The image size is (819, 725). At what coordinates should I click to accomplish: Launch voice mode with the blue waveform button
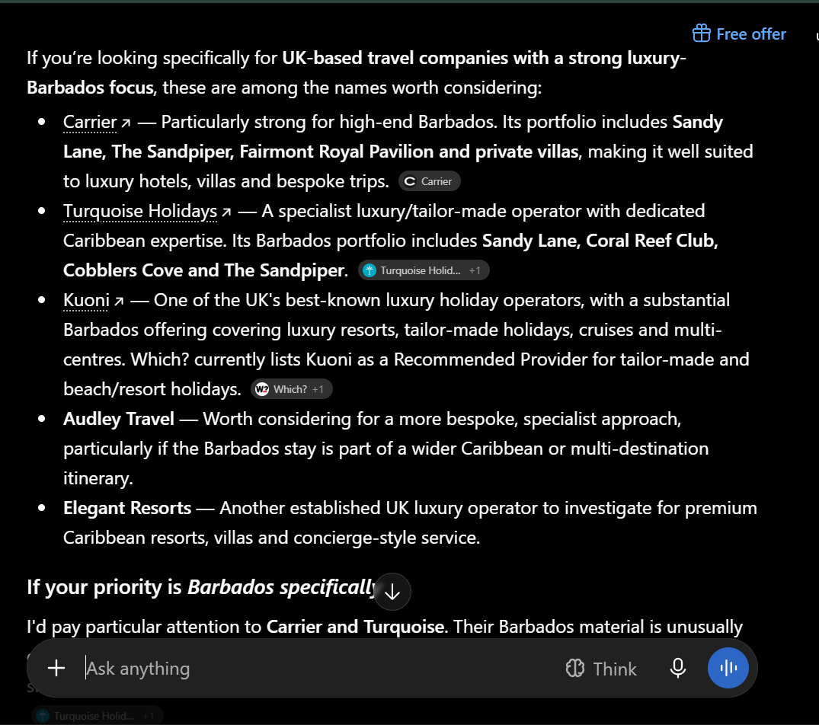click(x=728, y=668)
